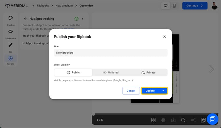
Task: Click the 'Select visibility' label
Action: coord(62,65)
